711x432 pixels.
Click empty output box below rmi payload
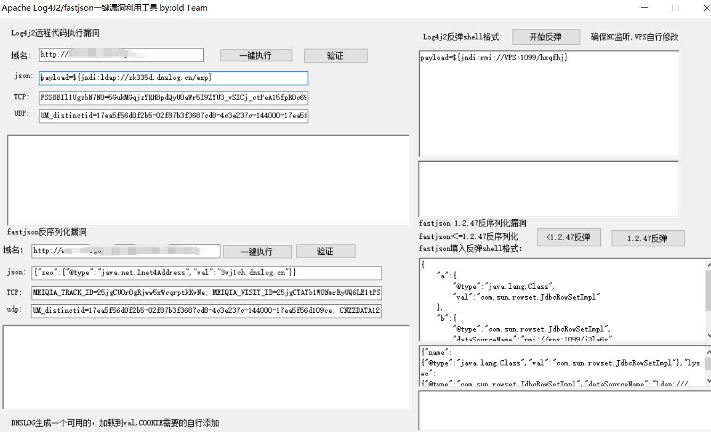coord(548,189)
